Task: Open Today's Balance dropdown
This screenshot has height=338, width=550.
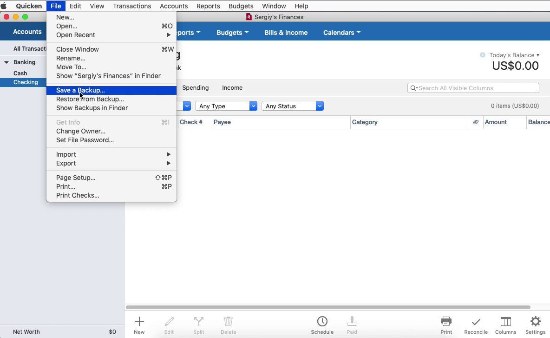Action: (x=514, y=55)
